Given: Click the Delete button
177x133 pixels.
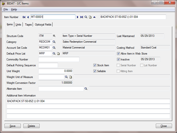Looking at the screenshot, I should 31,126.
